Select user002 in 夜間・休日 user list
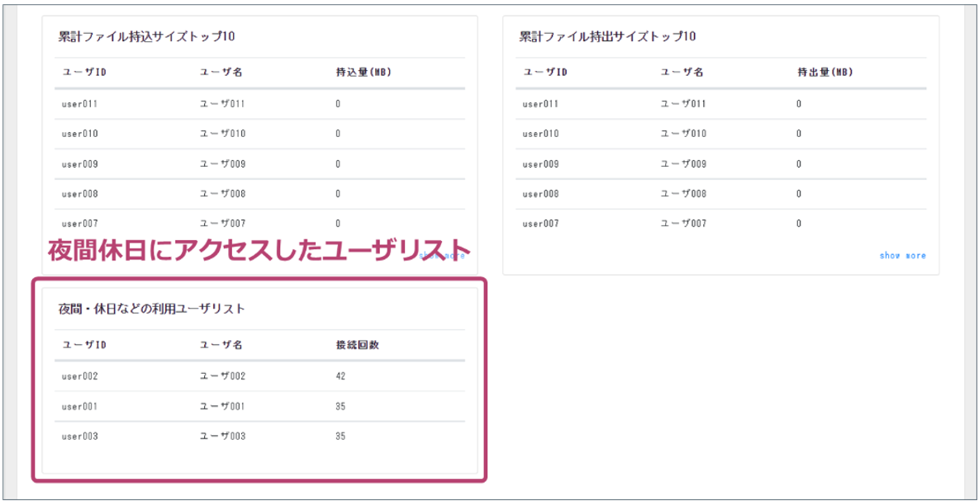The image size is (979, 501). pos(80,377)
